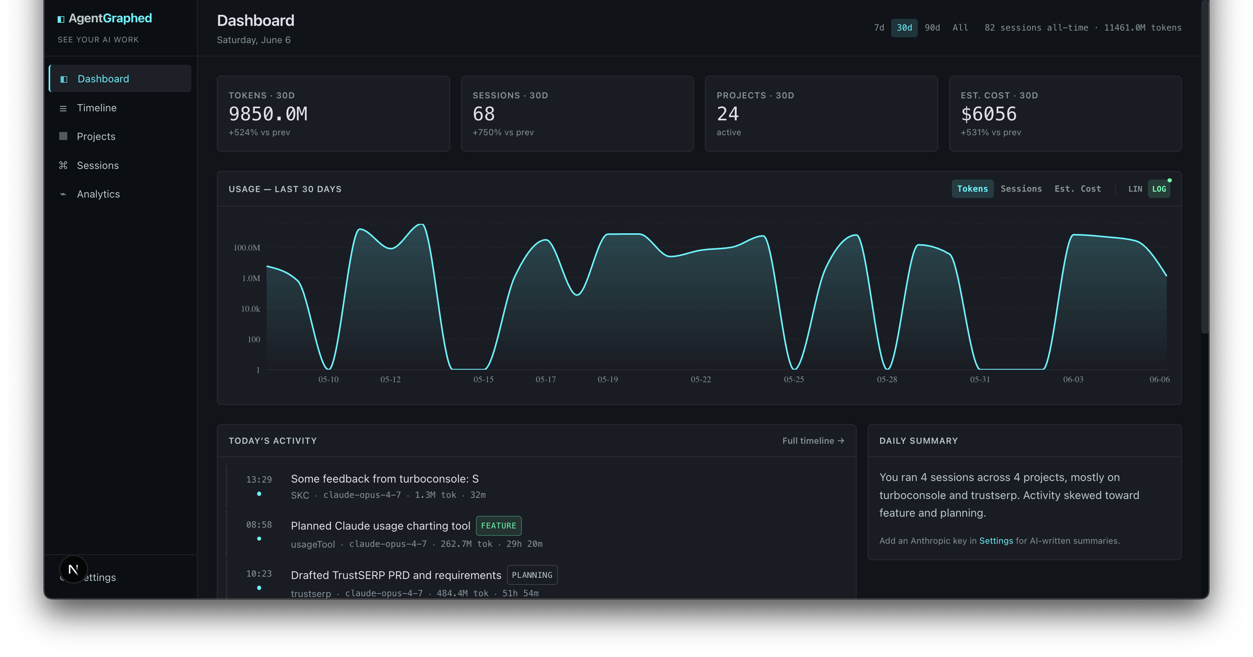The width and height of the screenshot is (1253, 657).
Task: Click '+524% vs prev' tokens delta
Action: (x=259, y=132)
